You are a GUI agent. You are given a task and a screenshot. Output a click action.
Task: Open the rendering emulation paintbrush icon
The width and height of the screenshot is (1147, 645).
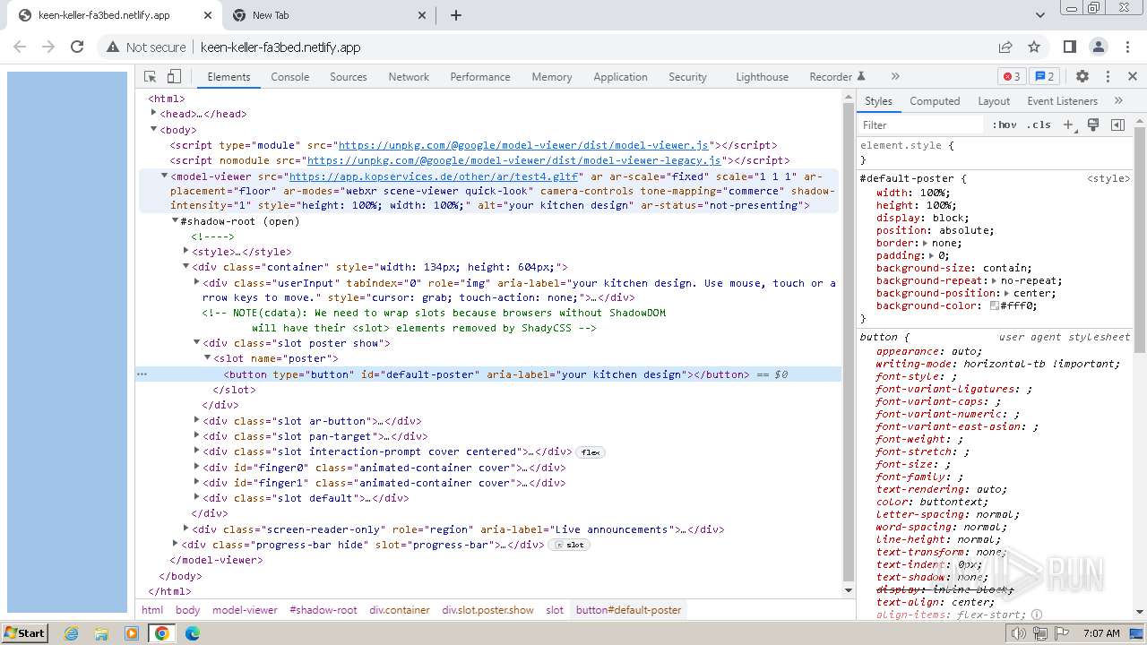[x=1093, y=125]
